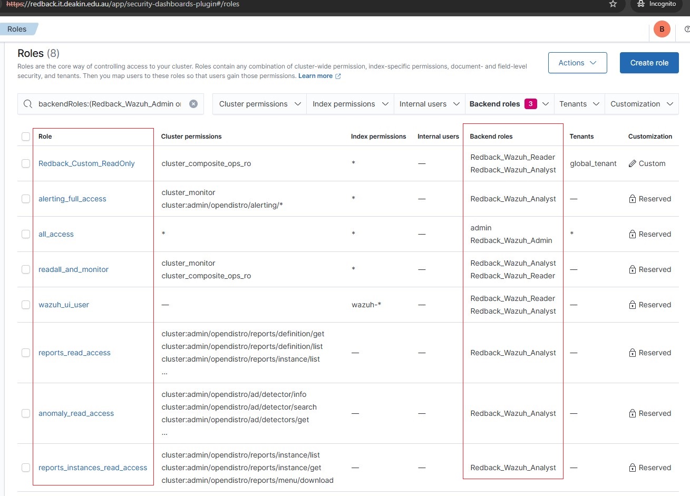690x496 pixels.
Task: Click lock icon in reports_instances_read_access row
Action: click(x=633, y=468)
